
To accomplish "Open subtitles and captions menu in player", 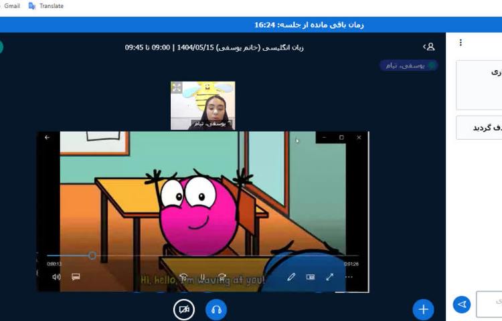I will tap(76, 277).
